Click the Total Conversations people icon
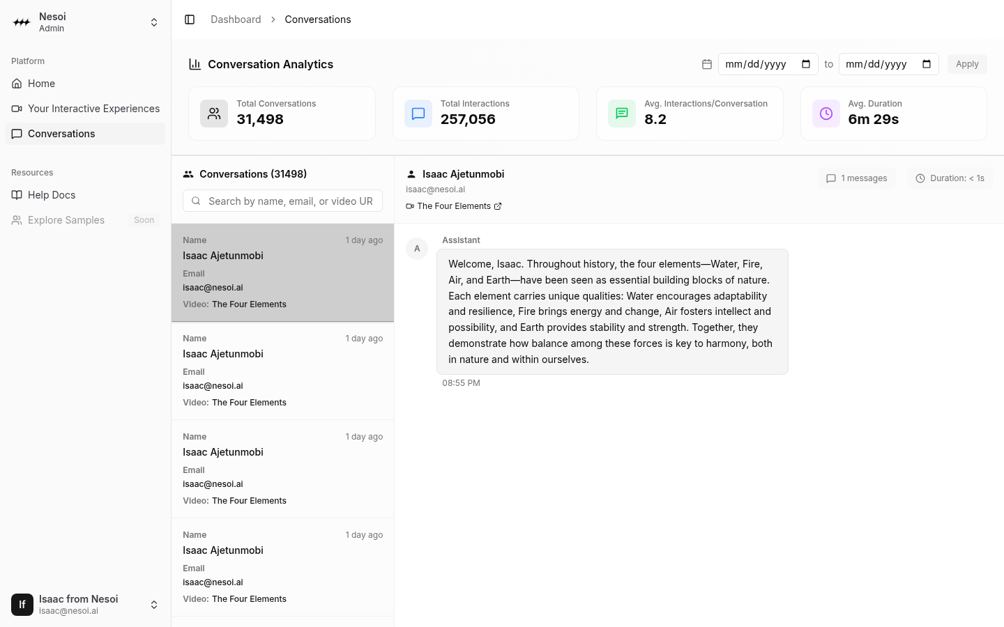The height and width of the screenshot is (627, 1004). click(x=214, y=114)
